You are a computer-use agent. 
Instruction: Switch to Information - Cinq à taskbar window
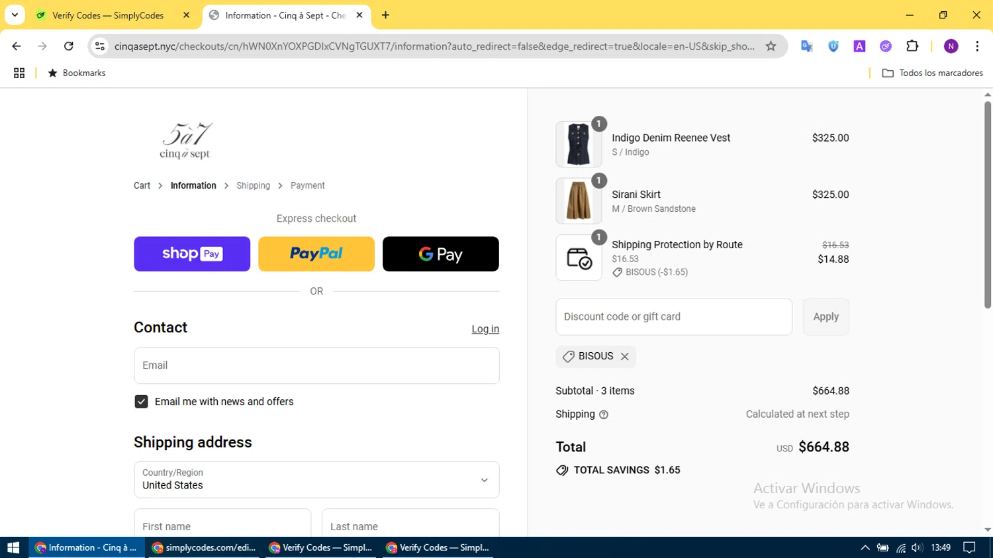[x=87, y=547]
